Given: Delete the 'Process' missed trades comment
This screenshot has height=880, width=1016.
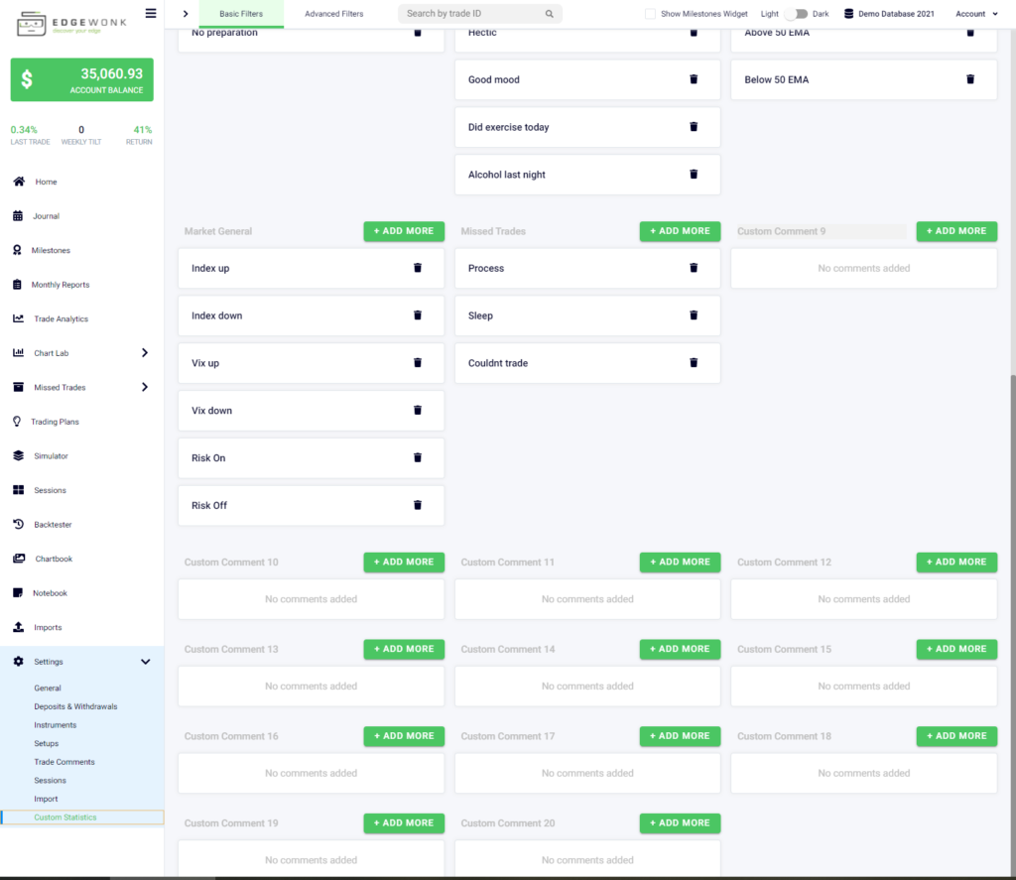Looking at the screenshot, I should (x=693, y=268).
